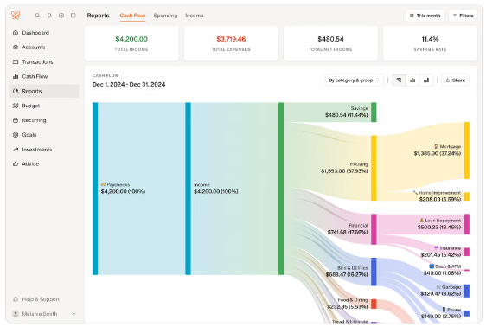Click the green Savings node
486x327 pixels.
tap(374, 112)
